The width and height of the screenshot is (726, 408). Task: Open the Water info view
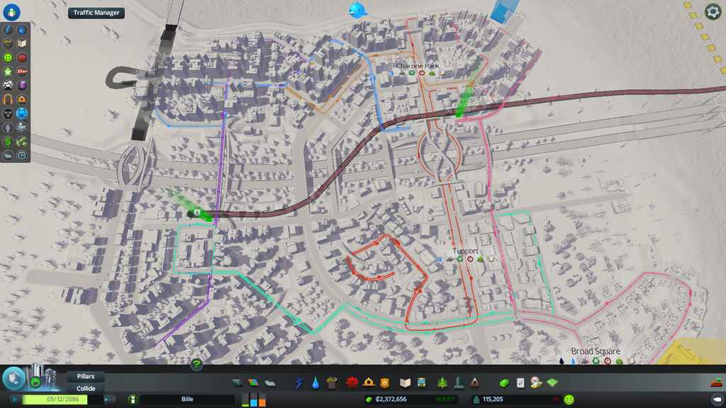point(22,30)
